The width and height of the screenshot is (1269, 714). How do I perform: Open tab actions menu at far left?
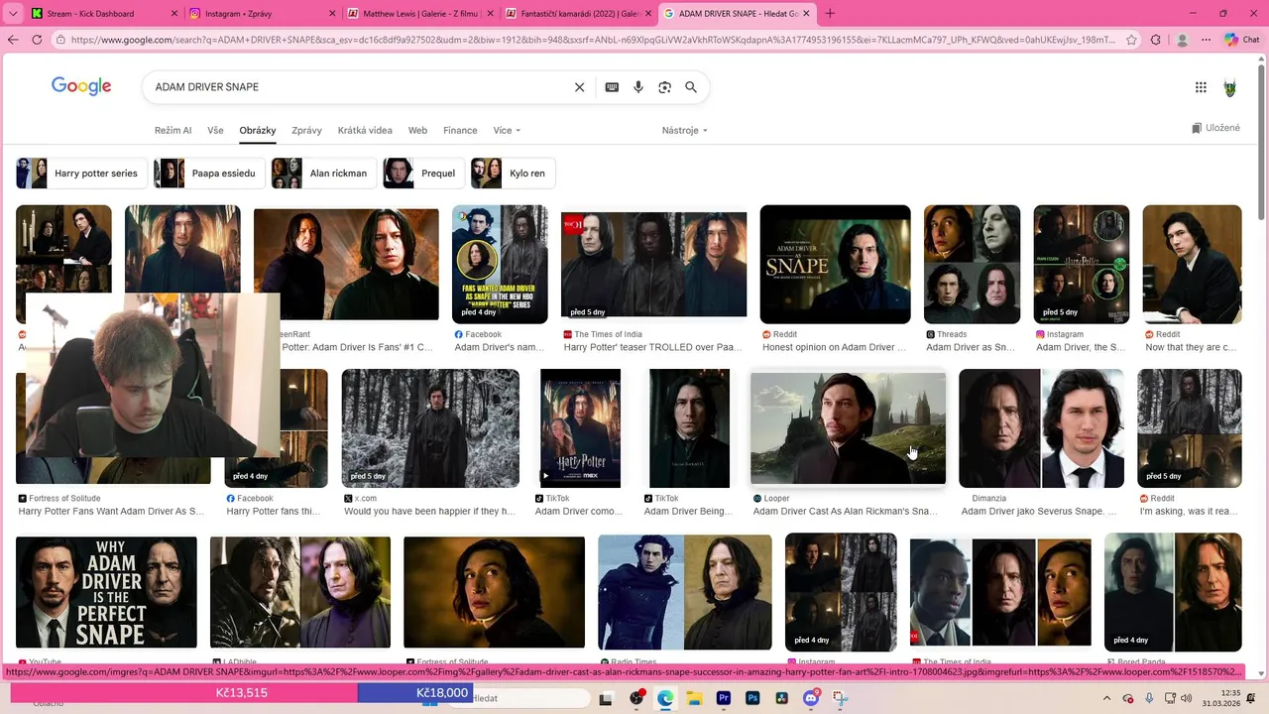(x=13, y=14)
